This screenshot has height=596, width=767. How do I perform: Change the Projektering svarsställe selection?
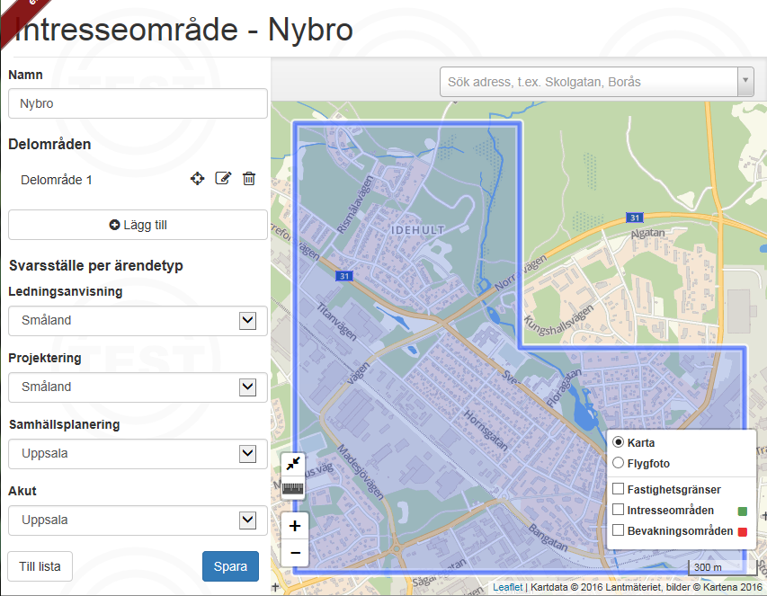(x=137, y=387)
